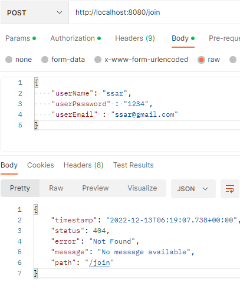Choose the x-www-form-urlencoded body type
This screenshot has height=292, width=240.
pos(98,60)
